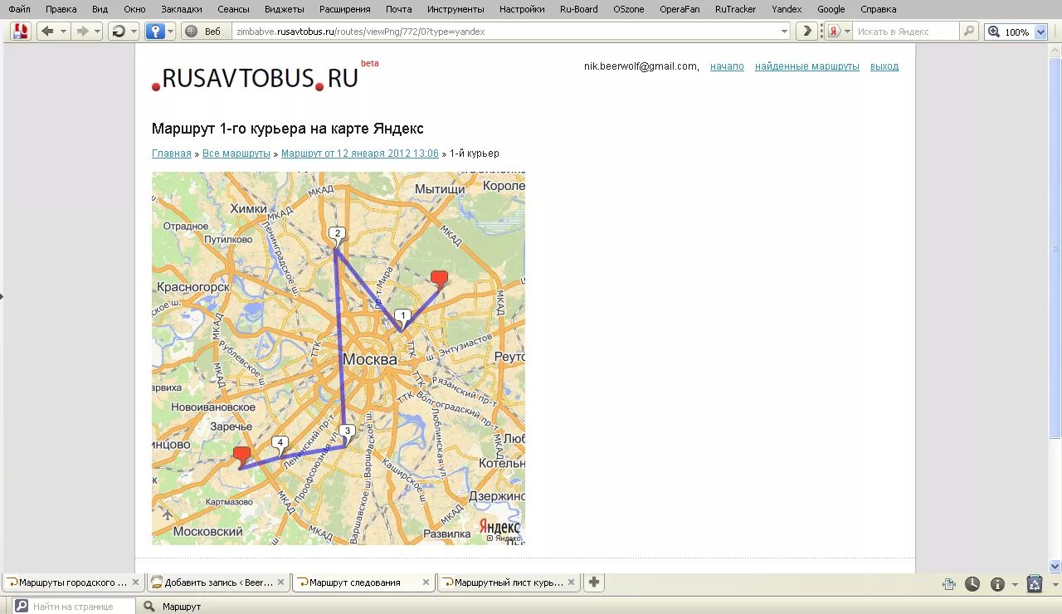Close the Маршруты городского tab
1062x614 pixels.
135,582
